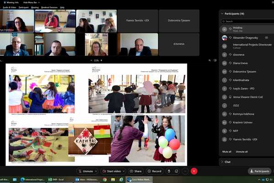
Task: Select participant Hristina in list
Action: [247, 29]
